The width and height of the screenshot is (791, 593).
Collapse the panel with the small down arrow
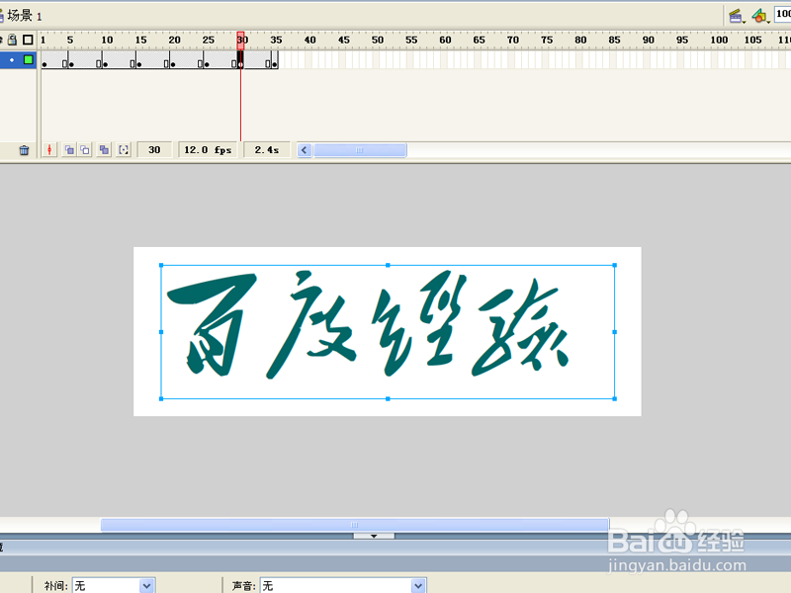click(x=374, y=536)
